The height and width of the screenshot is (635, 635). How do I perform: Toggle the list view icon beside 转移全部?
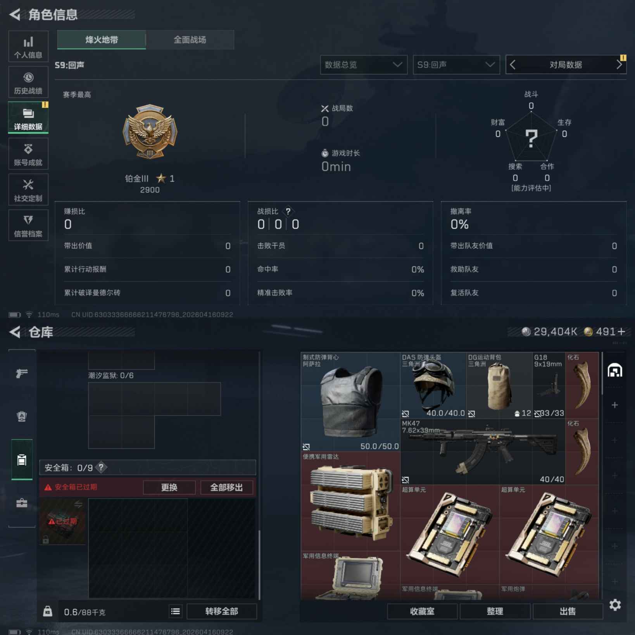coord(175,611)
